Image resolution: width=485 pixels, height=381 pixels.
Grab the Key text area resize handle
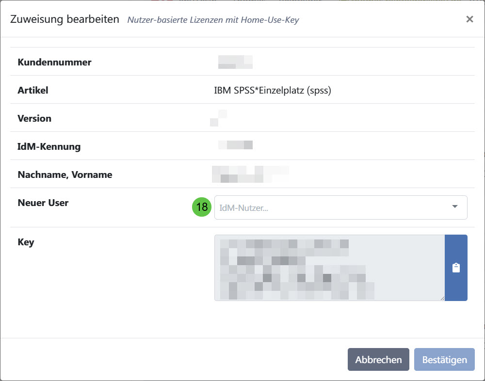pyautogui.click(x=442, y=298)
